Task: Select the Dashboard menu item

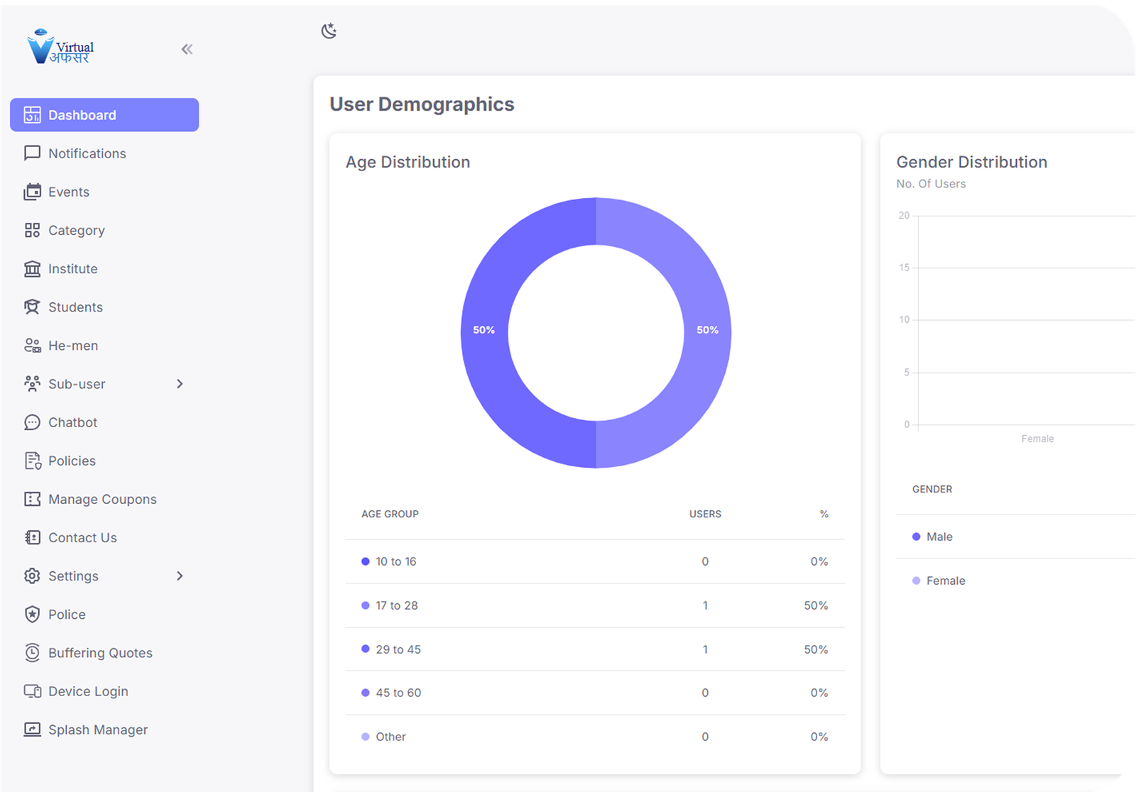Action: pos(104,115)
